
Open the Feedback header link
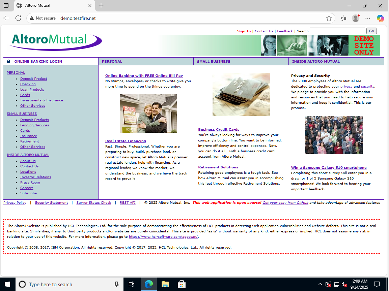coord(285,31)
